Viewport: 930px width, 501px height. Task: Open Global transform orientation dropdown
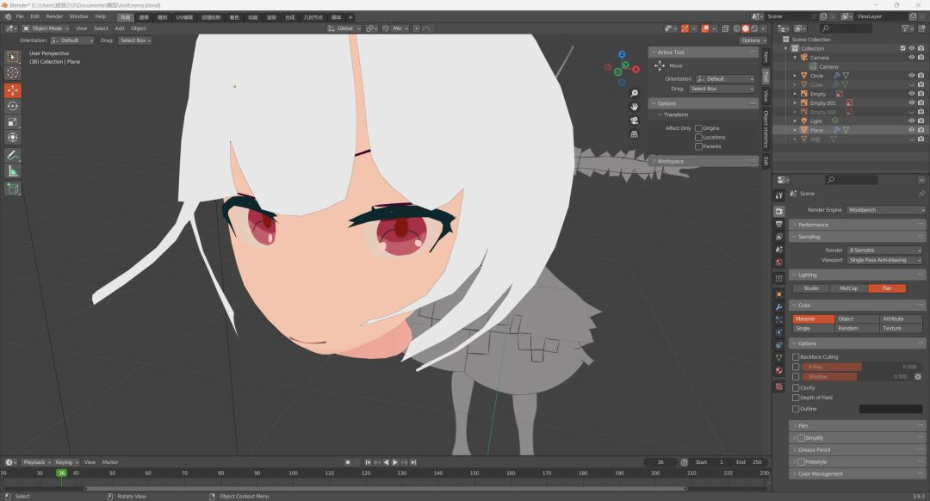tap(344, 28)
